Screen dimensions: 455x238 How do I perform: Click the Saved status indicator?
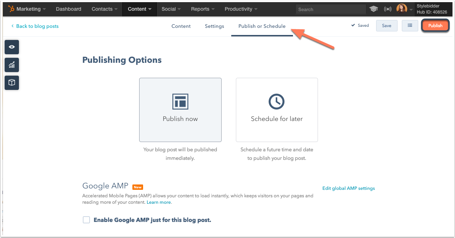click(x=360, y=25)
